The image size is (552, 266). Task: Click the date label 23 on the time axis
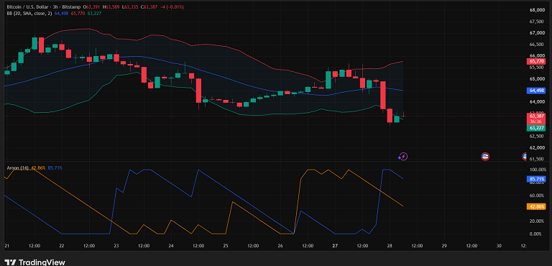[116, 246]
